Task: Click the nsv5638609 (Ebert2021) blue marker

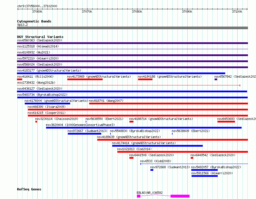Action: (x=172, y=134)
